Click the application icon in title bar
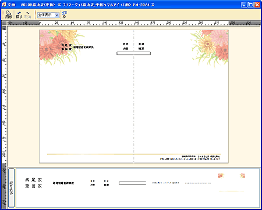Screen dimensions: 262x210 [x=4, y=5]
